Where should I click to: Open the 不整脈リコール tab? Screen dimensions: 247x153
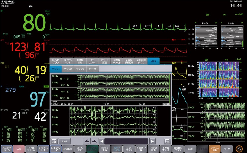(x=117, y=61)
